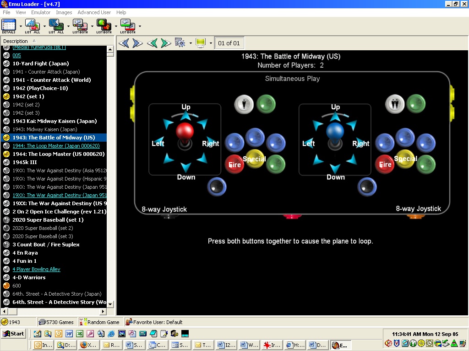Click the DETAILS view toolbar icon

click(9, 26)
